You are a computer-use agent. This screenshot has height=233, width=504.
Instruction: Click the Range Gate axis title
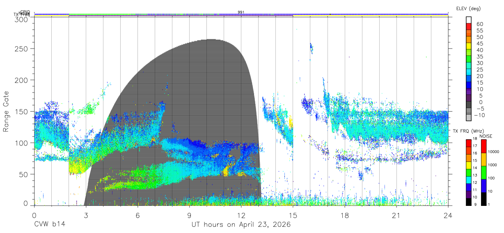coord(7,111)
